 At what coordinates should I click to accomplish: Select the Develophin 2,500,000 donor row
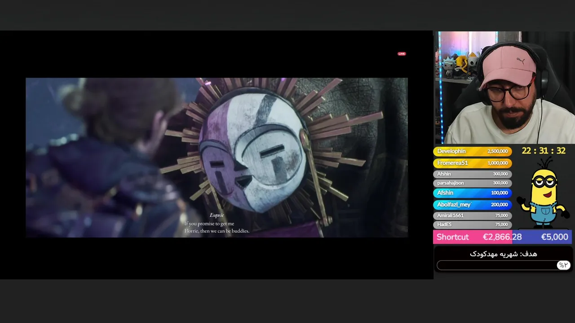pyautogui.click(x=472, y=151)
